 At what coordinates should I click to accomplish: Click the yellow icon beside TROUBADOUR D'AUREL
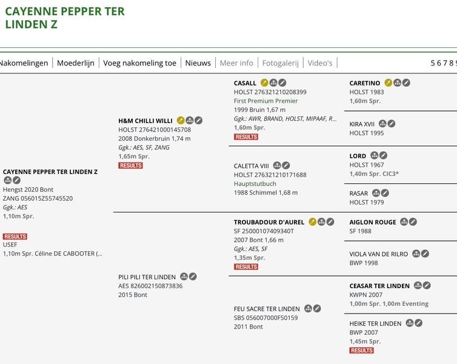point(312,222)
